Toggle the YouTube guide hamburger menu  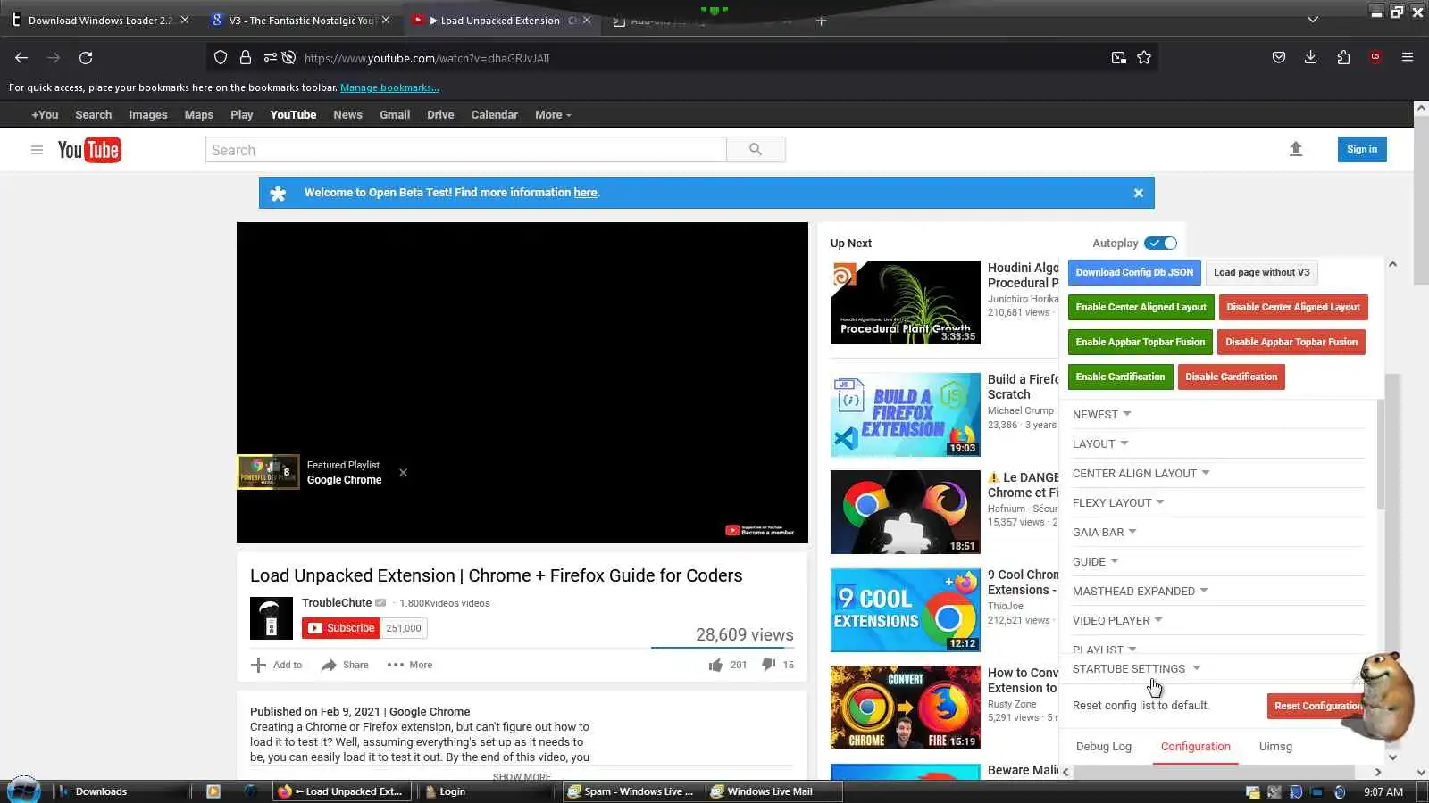37,150
